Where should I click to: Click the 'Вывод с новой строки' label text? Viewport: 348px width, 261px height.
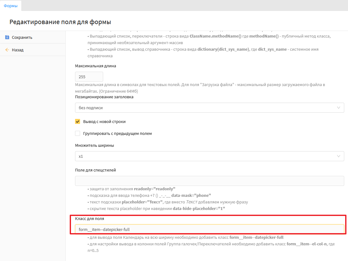(104, 121)
